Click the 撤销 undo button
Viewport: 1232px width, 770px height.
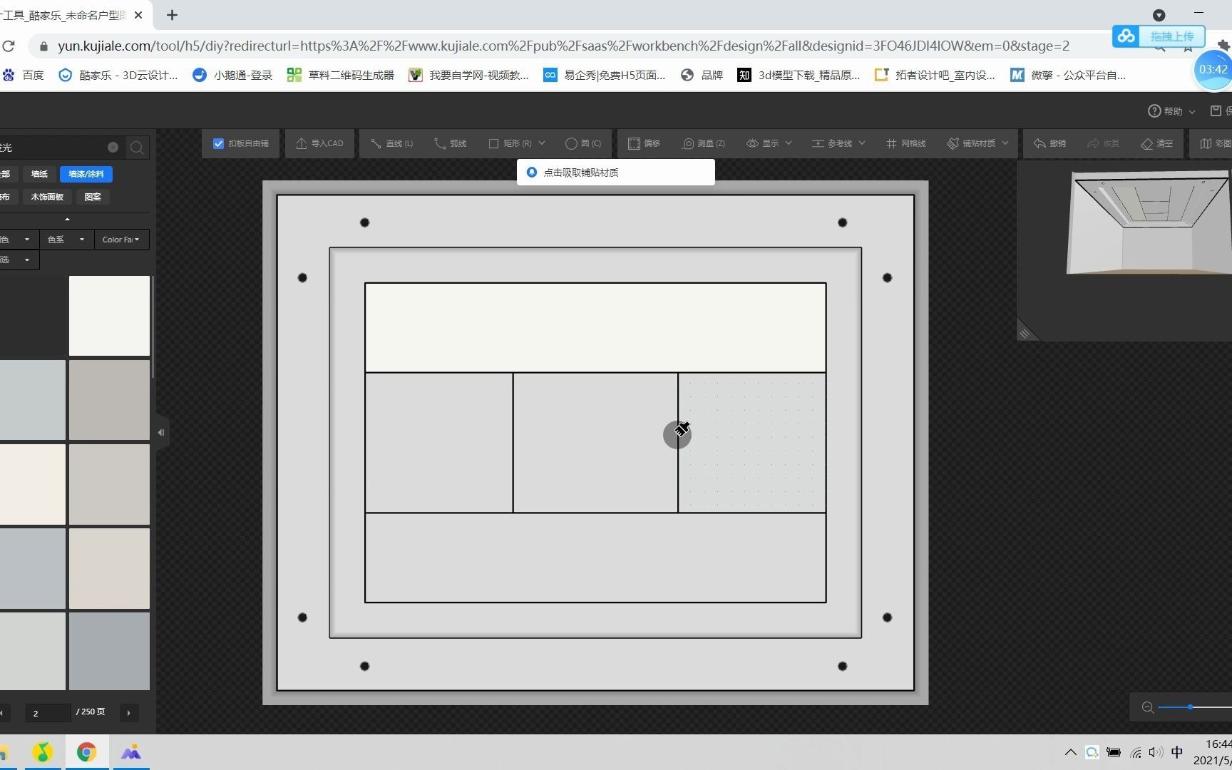click(1049, 143)
